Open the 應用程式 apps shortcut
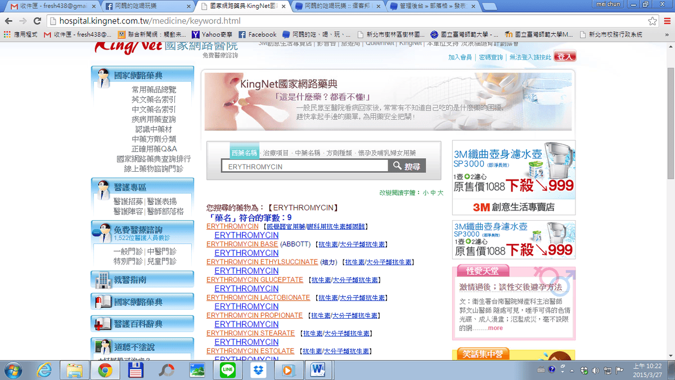 [21, 34]
